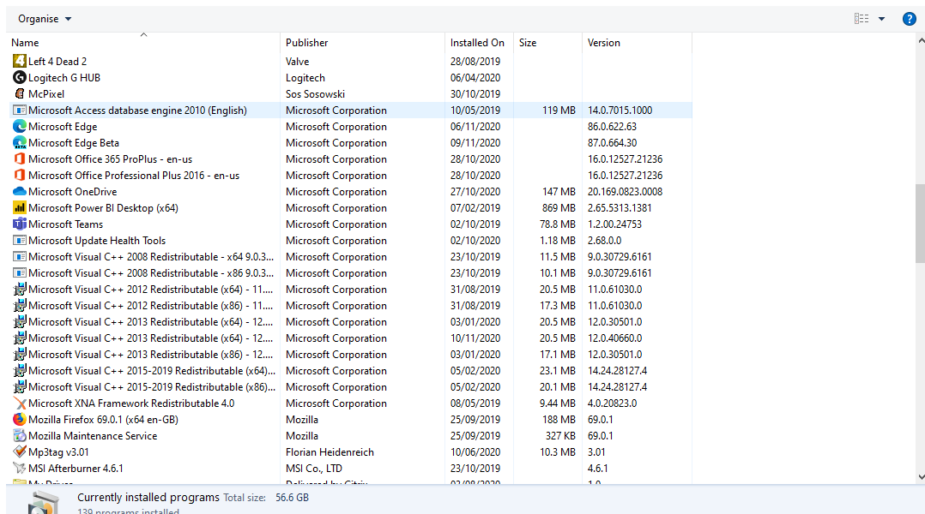Click the Logitech G HUB icon
This screenshot has width=925, height=514.
click(20, 78)
